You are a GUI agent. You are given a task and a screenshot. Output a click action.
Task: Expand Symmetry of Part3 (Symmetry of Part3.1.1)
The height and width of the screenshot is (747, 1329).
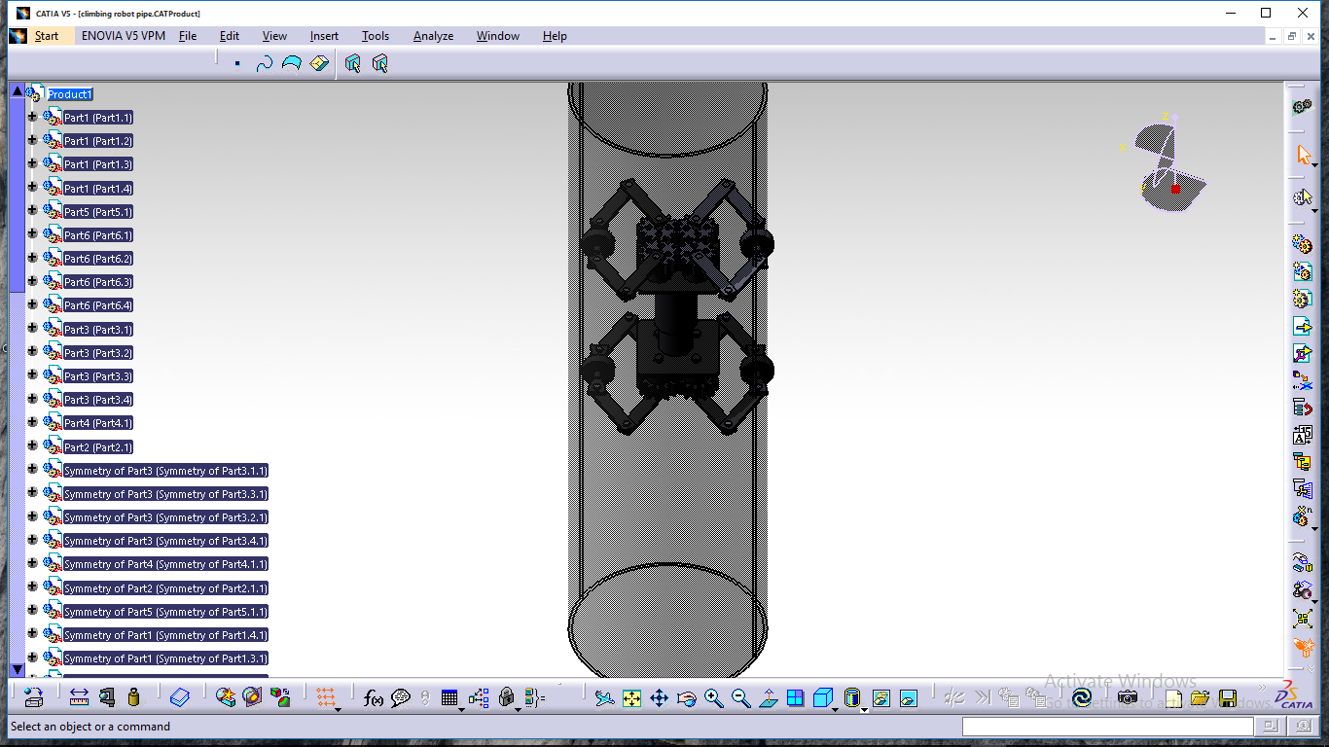pyautogui.click(x=32, y=470)
